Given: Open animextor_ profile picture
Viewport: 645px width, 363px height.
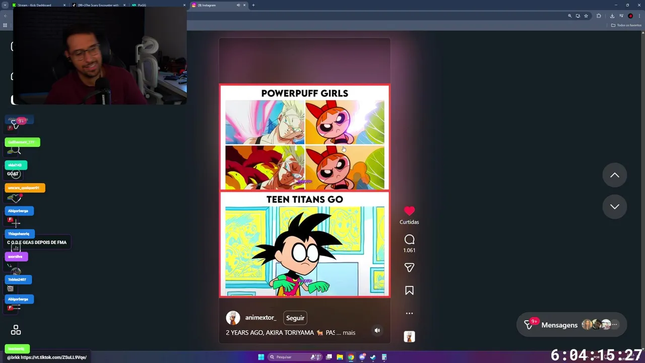Looking at the screenshot, I should (233, 318).
